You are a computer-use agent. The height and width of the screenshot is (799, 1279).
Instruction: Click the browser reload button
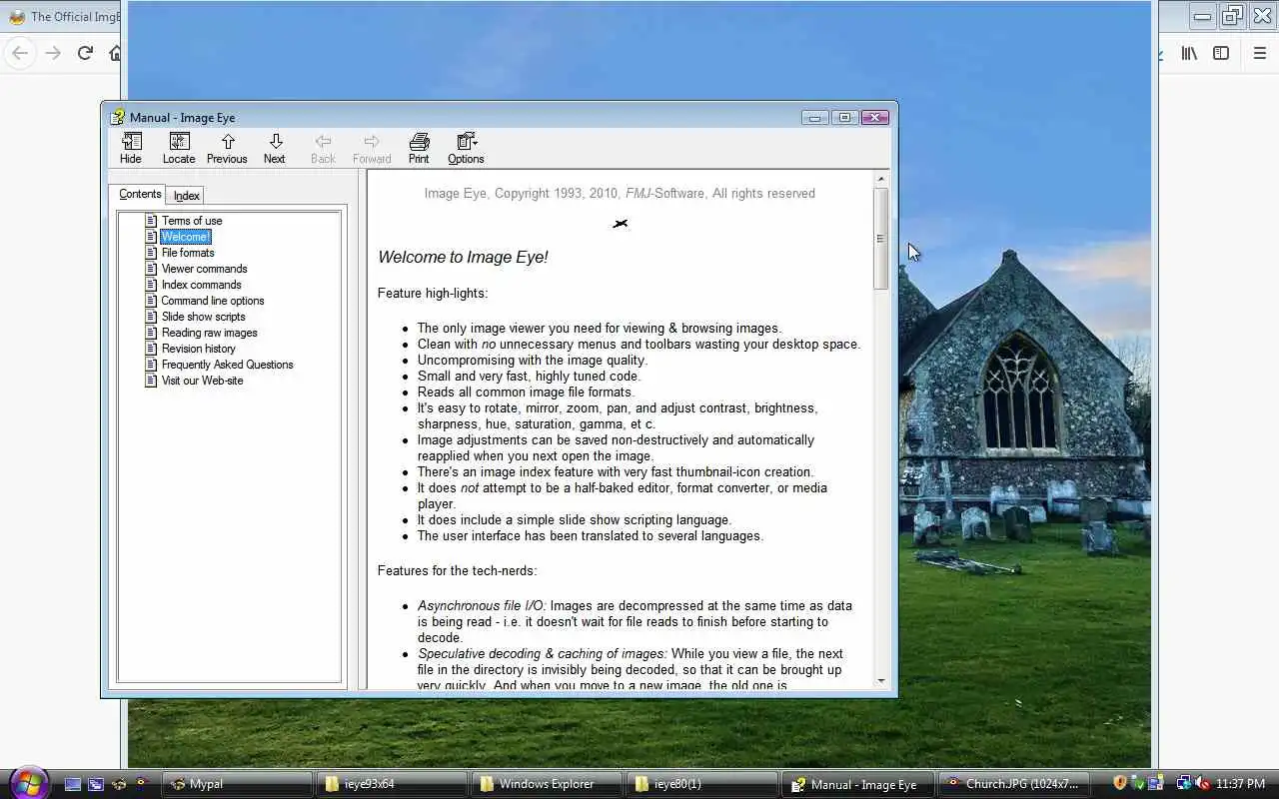[x=85, y=53]
